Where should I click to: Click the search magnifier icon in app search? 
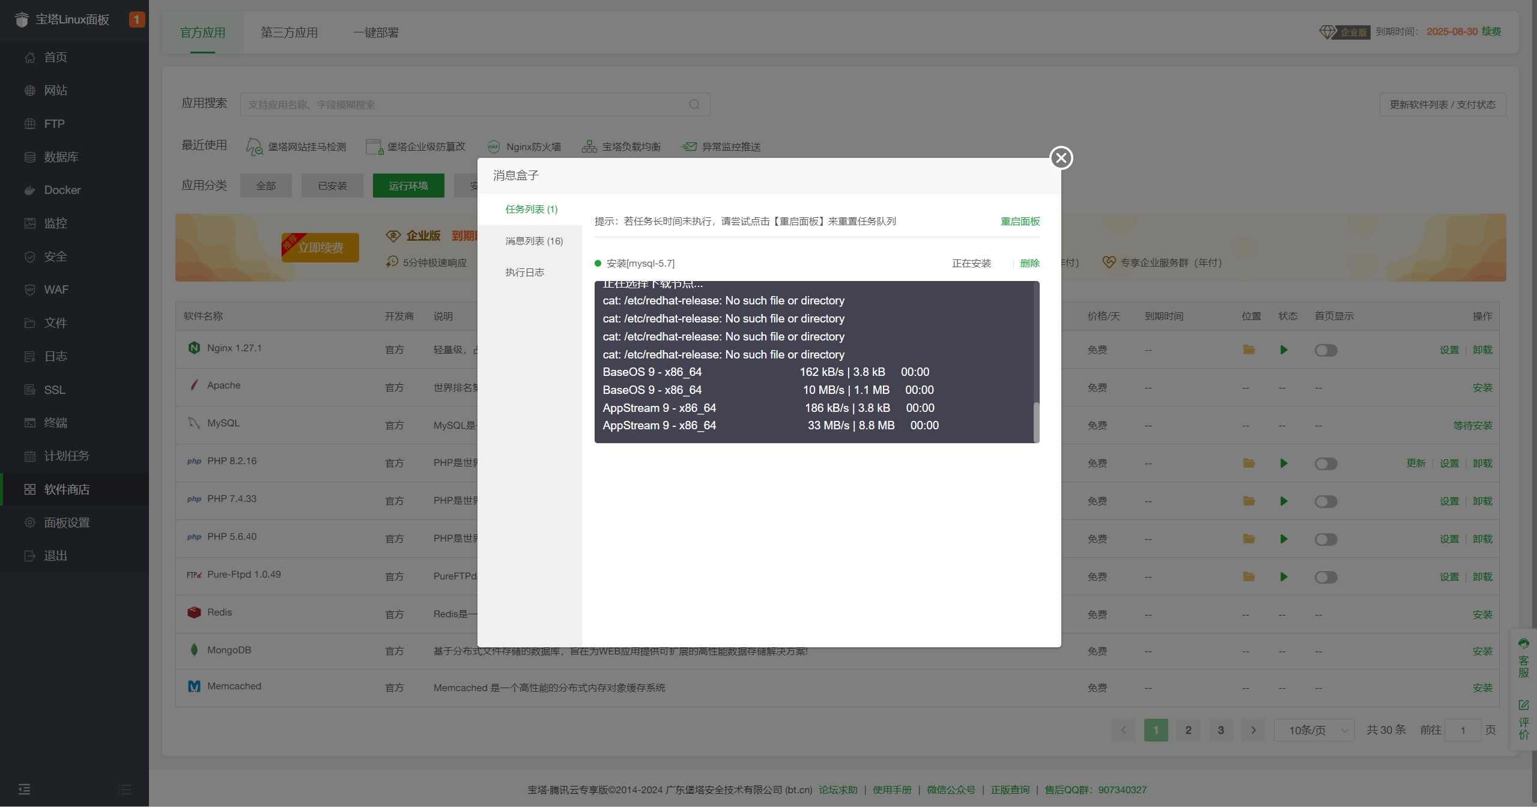tap(694, 104)
